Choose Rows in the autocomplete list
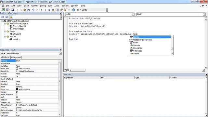 [150, 43]
